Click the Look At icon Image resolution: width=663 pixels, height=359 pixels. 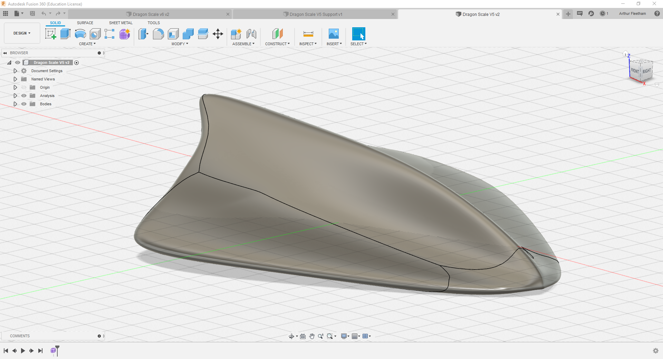tap(303, 336)
